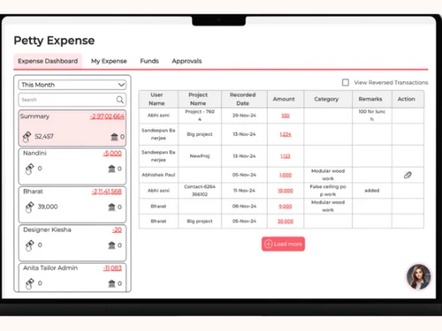Click amount 1,000 in Abhishek Paul row

[x=286, y=175]
